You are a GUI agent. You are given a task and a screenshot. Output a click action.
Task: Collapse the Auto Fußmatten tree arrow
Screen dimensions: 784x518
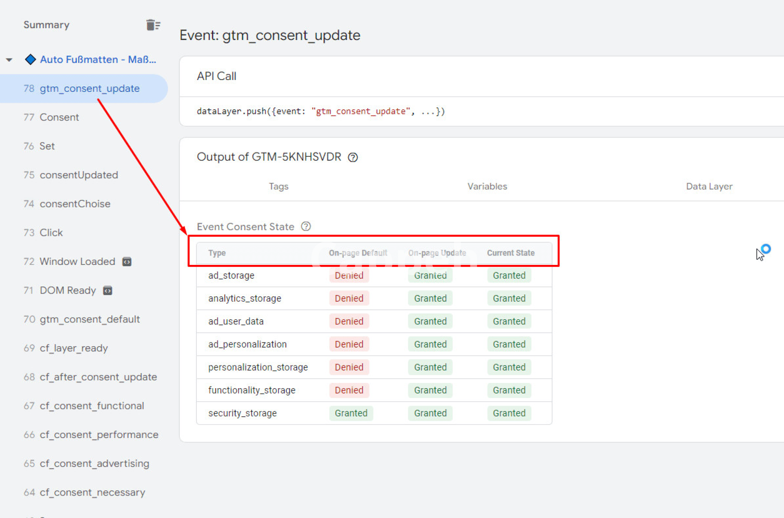9,60
